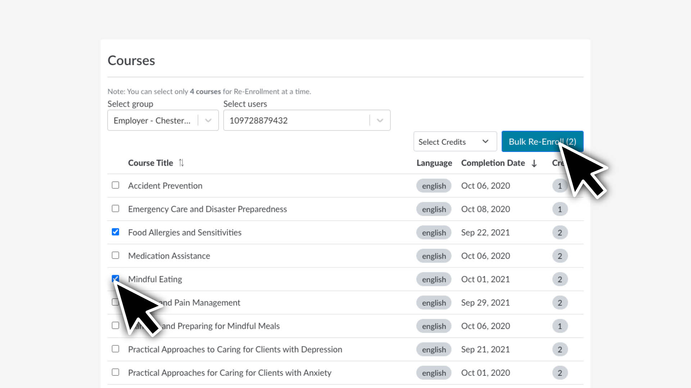Click credit badge for Practical Approaches Anxiety row
This screenshot has height=388, width=691.
[560, 373]
